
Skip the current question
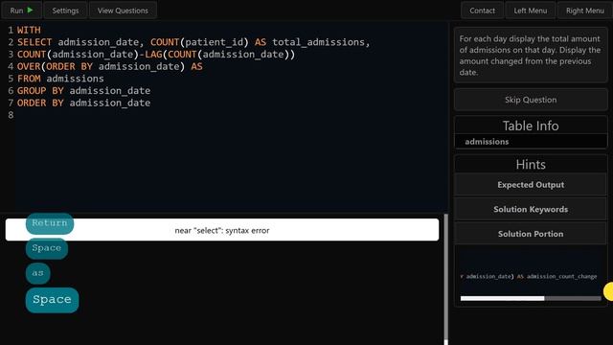point(531,100)
